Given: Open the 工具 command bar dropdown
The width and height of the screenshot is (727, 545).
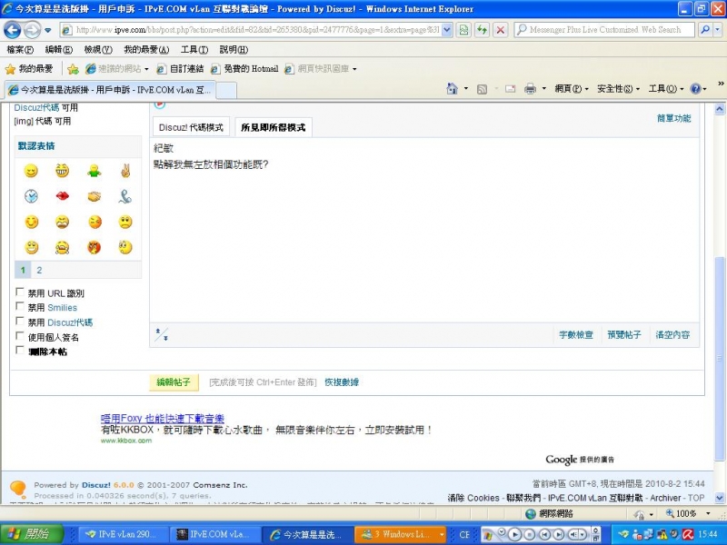Looking at the screenshot, I should pyautogui.click(x=665, y=88).
